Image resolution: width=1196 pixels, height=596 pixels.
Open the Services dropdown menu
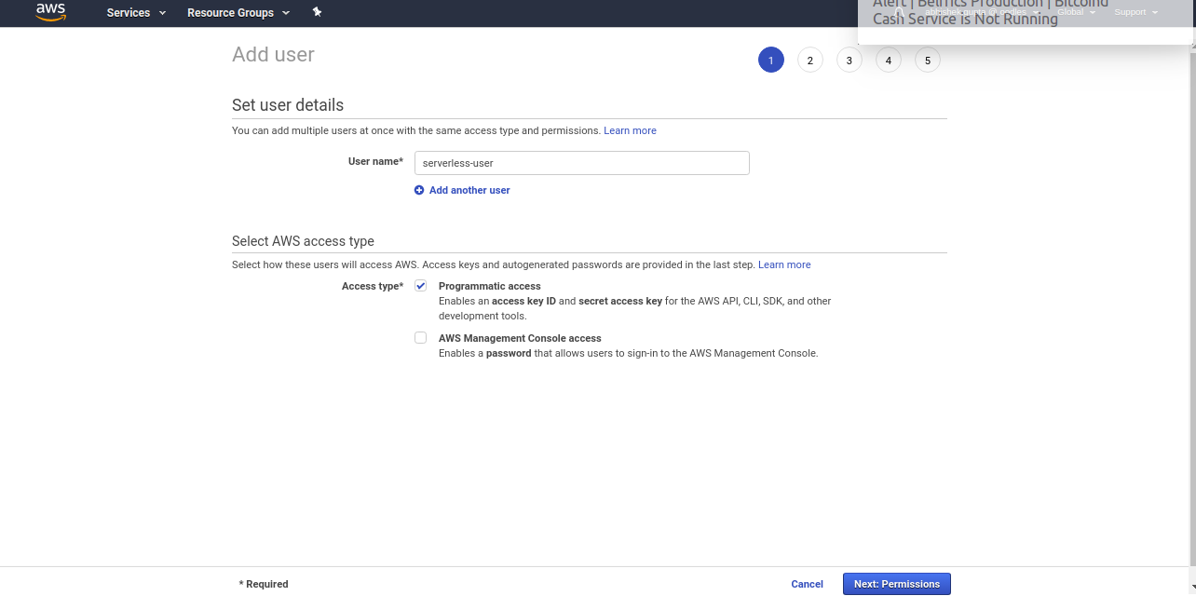tap(136, 13)
